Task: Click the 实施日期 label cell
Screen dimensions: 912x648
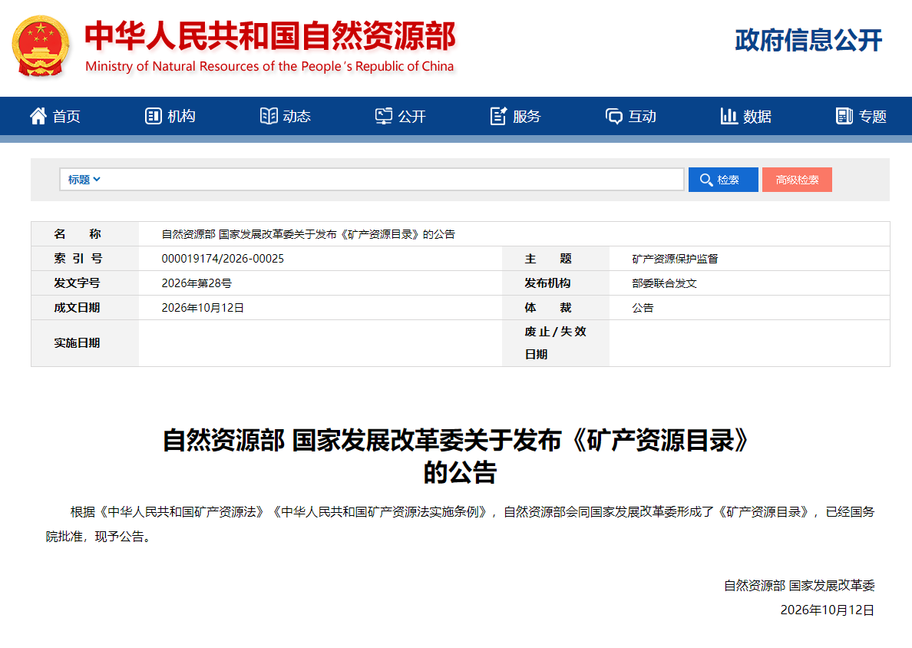Action: pyautogui.click(x=85, y=343)
